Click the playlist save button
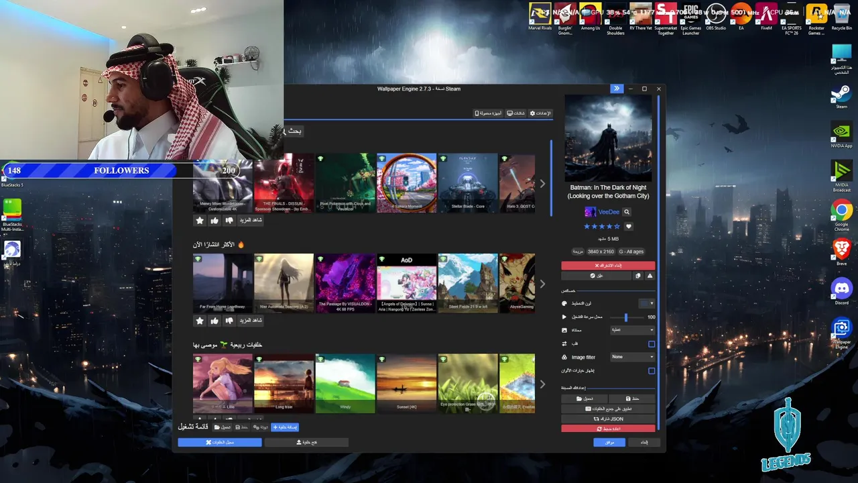 pos(242,427)
